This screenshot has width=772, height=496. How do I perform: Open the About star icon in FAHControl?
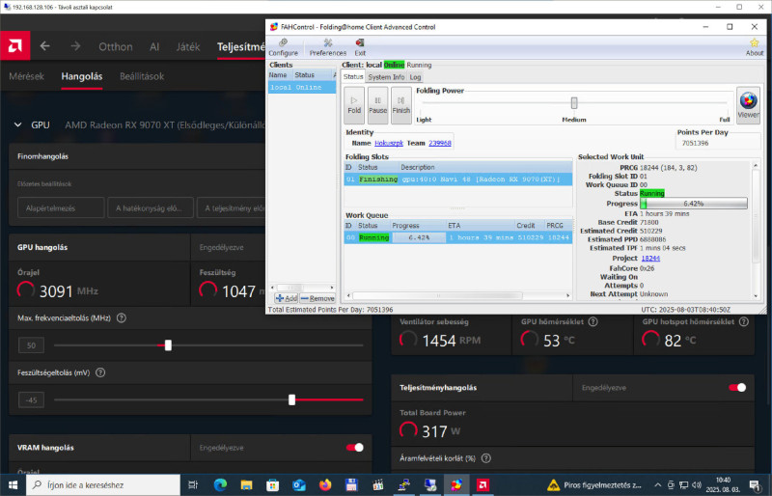pyautogui.click(x=754, y=47)
